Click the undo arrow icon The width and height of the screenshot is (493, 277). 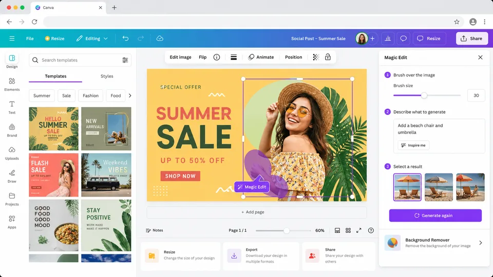(125, 38)
